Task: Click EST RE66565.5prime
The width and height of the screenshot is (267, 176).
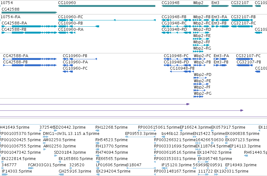Action: (x=112, y=159)
